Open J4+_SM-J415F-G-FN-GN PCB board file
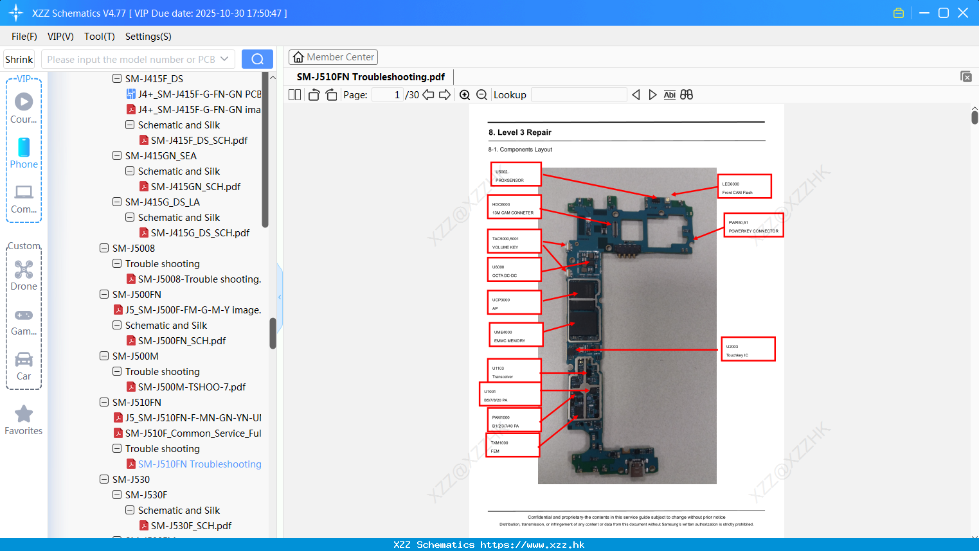Screen dimensions: 979x551 [x=193, y=94]
